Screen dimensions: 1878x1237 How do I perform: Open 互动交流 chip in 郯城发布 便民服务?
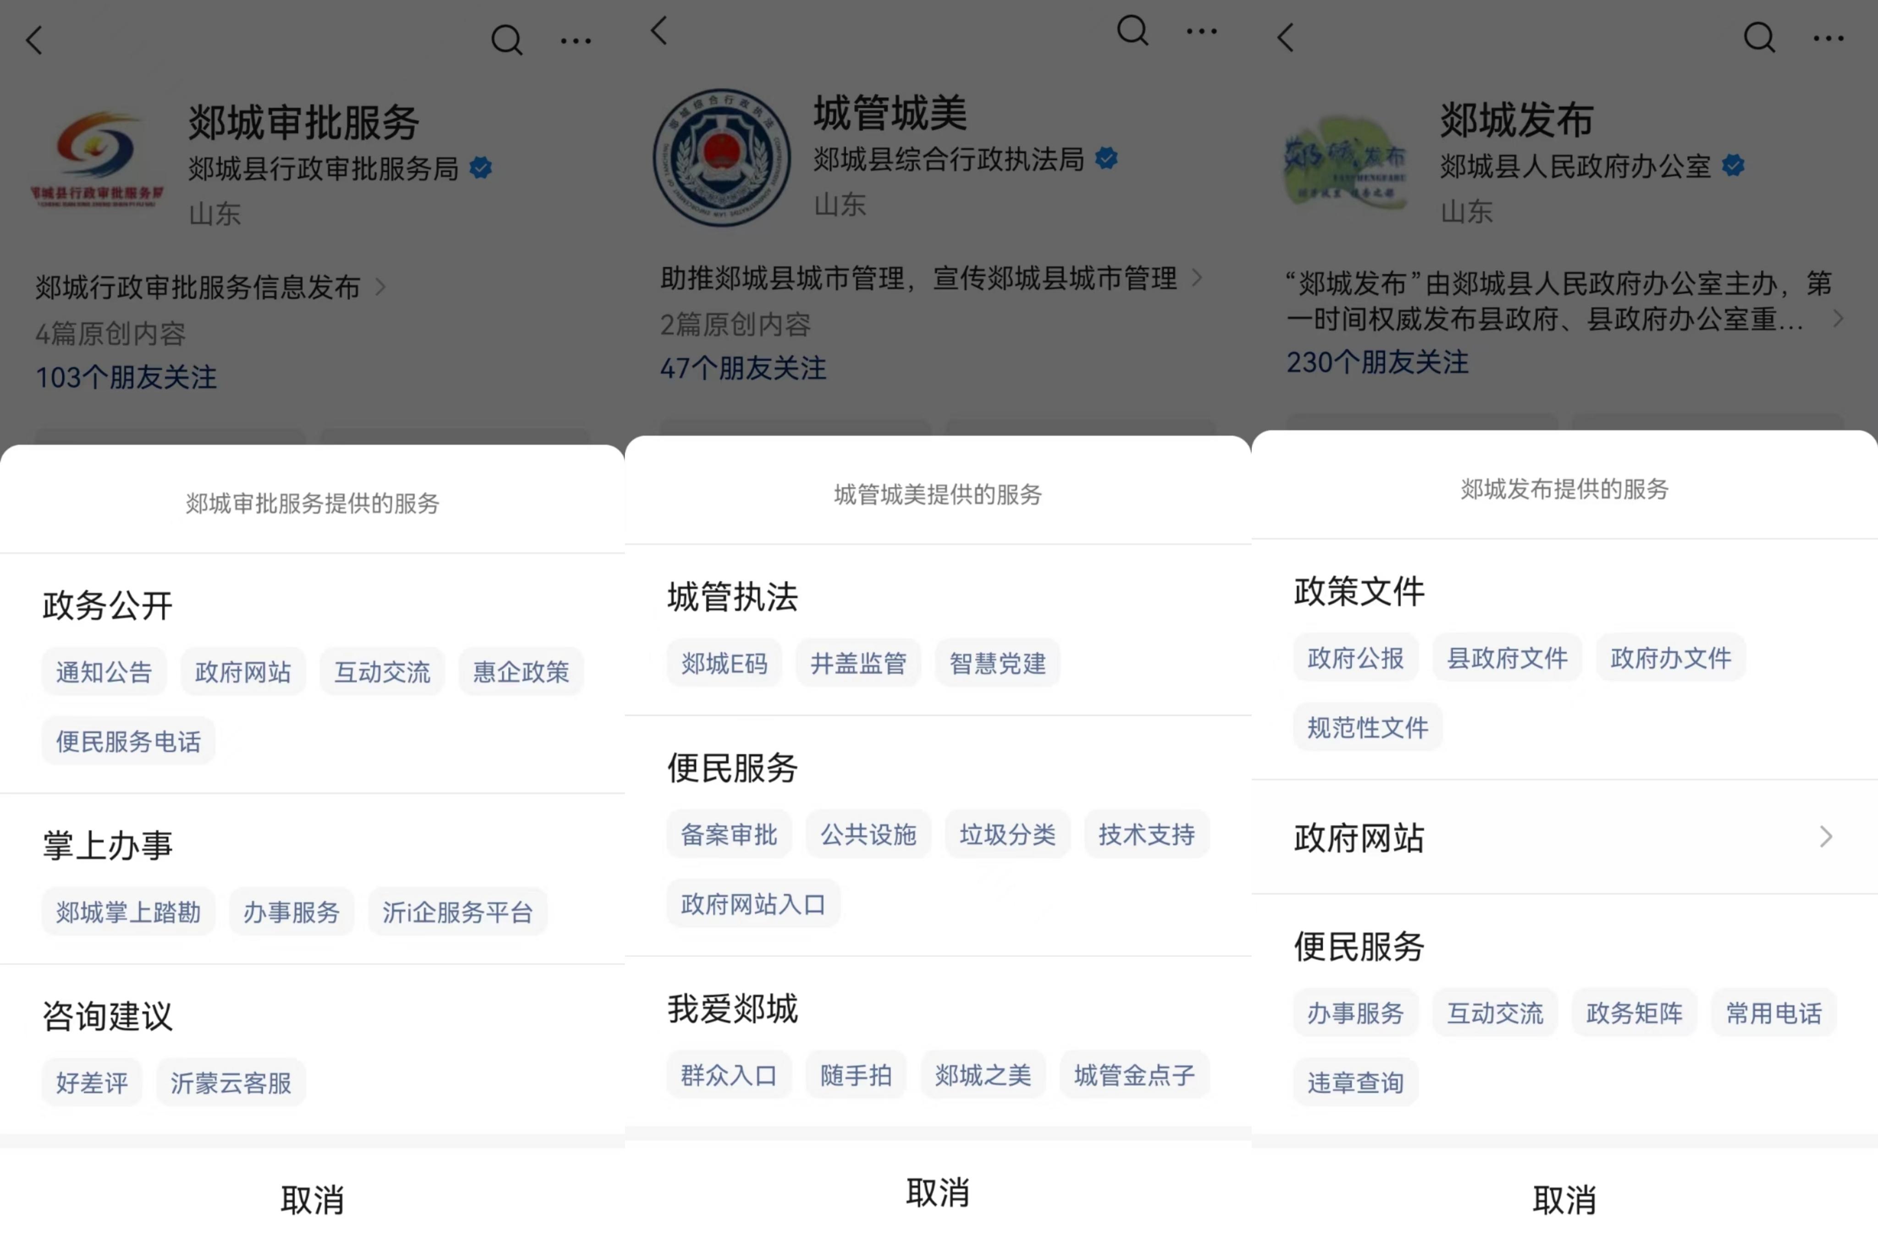click(x=1495, y=1013)
